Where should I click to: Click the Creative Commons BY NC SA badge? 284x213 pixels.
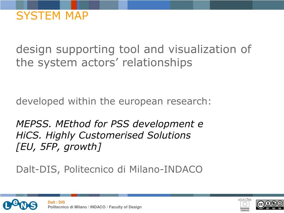270,205
